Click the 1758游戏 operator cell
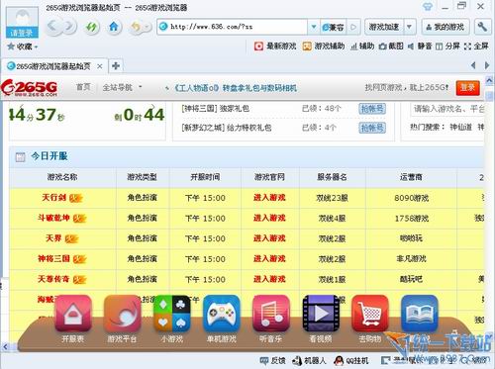The height and width of the screenshot is (369, 495). (x=411, y=218)
